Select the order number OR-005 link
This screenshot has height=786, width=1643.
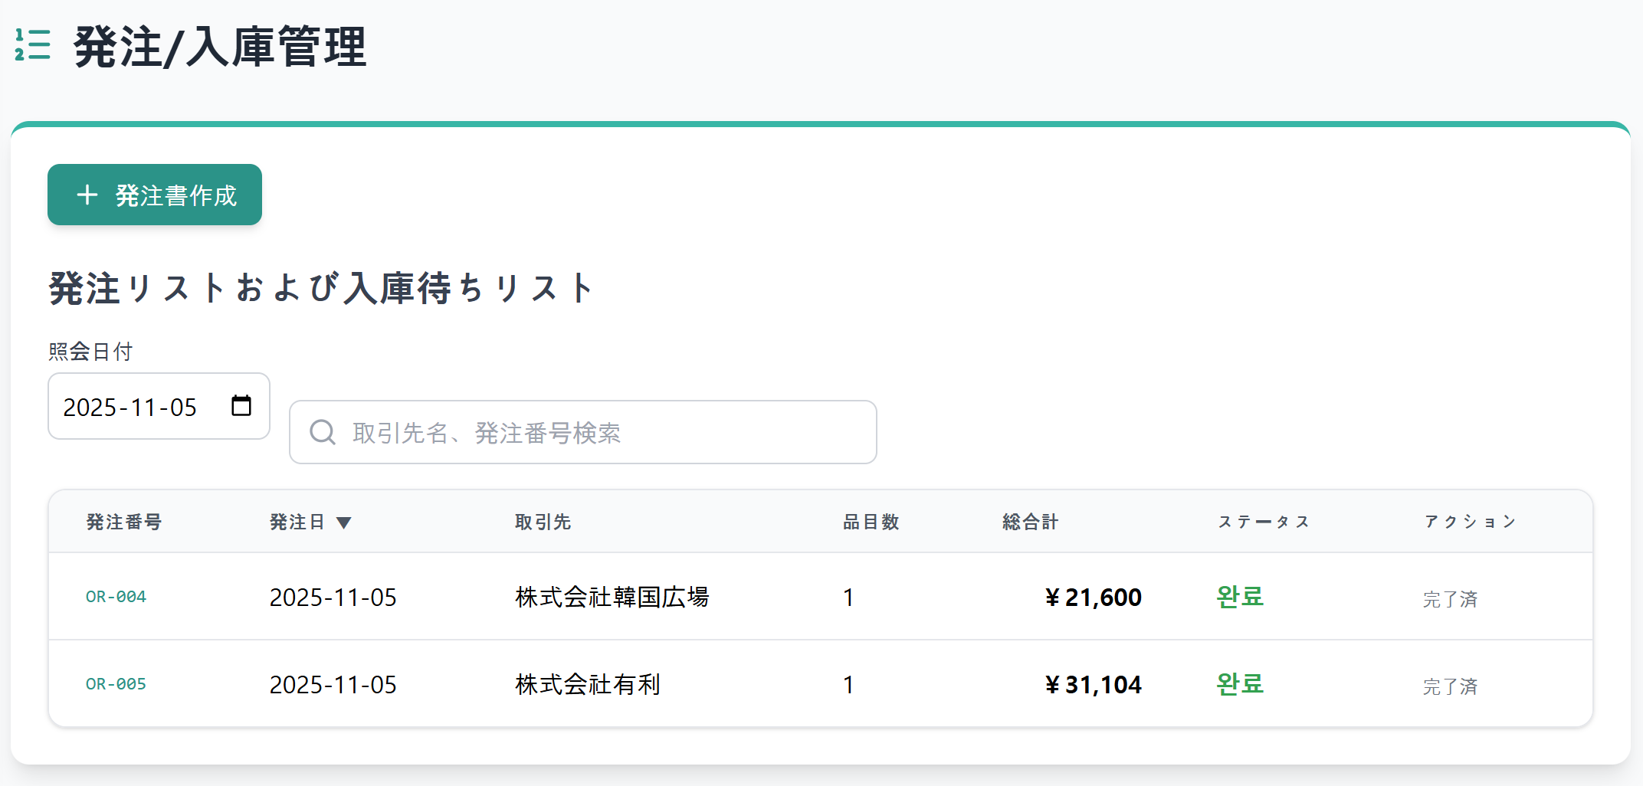click(x=116, y=684)
